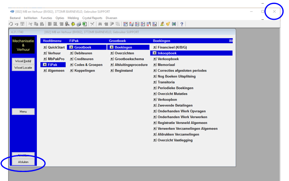Open the Functies menu
The width and height of the screenshot is (289, 181).
[46, 18]
